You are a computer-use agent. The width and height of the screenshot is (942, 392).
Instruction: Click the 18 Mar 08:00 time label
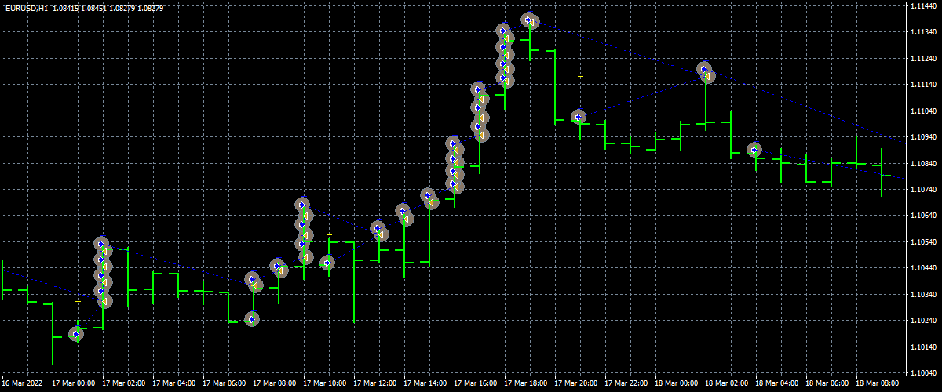(877, 384)
